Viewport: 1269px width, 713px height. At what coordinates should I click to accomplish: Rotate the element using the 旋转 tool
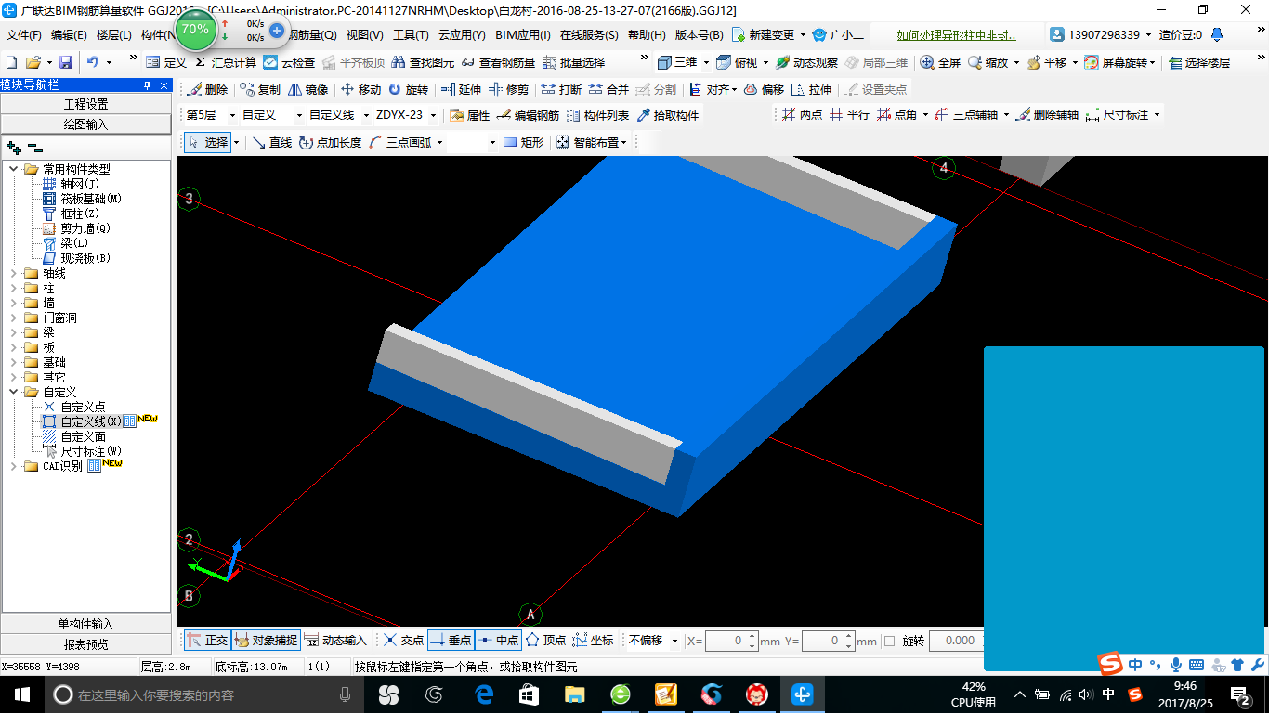408,89
